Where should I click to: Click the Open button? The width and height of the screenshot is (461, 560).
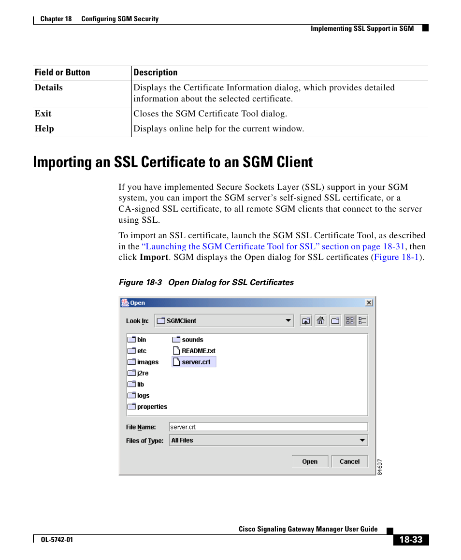click(x=310, y=461)
